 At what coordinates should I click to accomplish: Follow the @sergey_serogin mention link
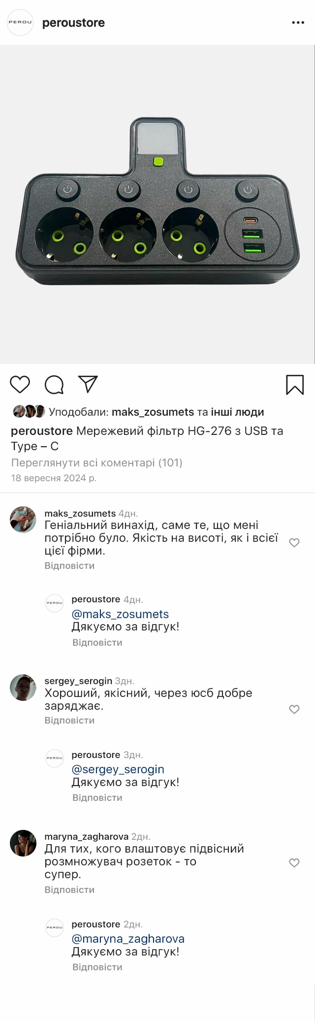tap(118, 769)
